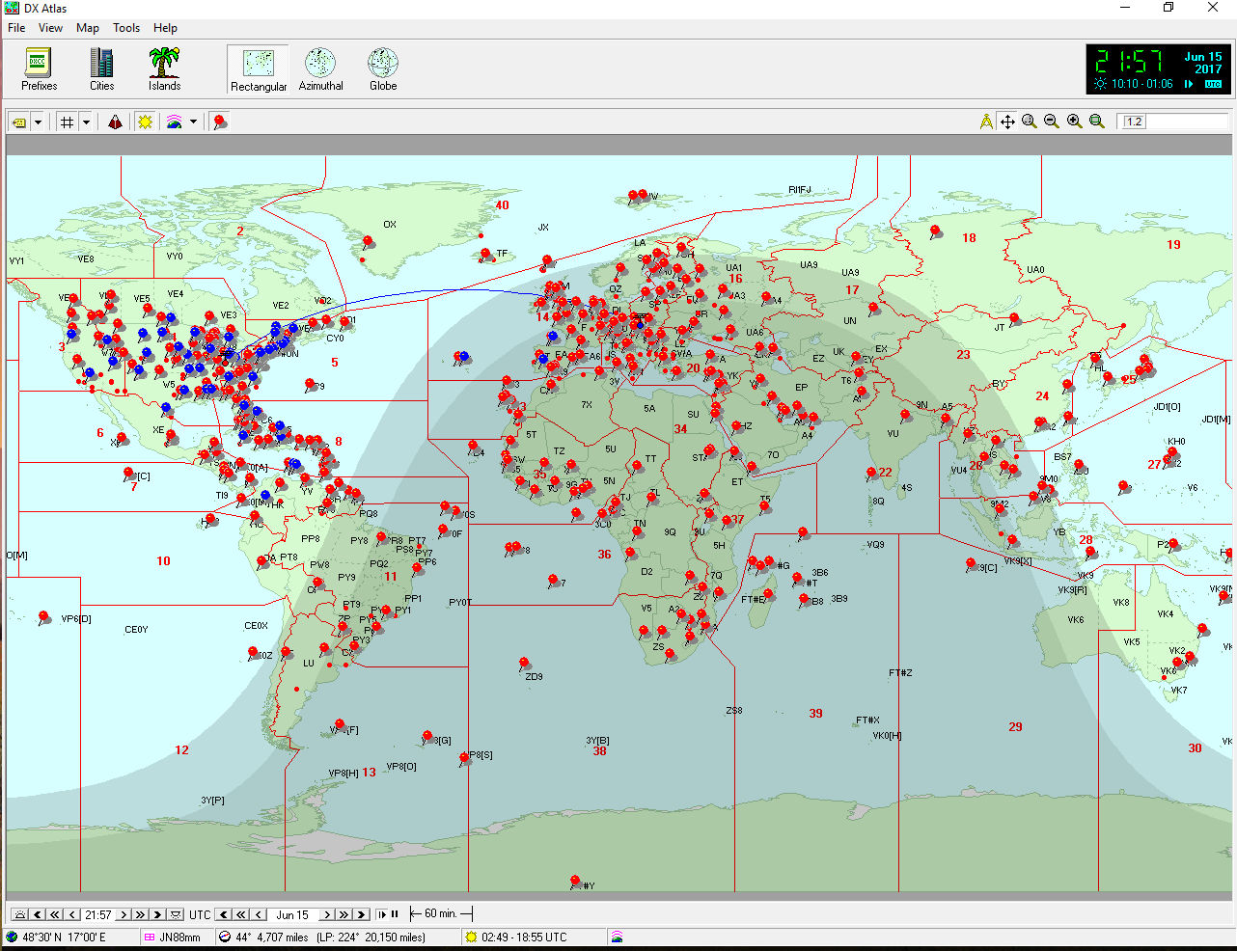Screen dimensions: 1237x951
Task: Click the ionosphere rainbow globe icon
Action: pos(174,122)
